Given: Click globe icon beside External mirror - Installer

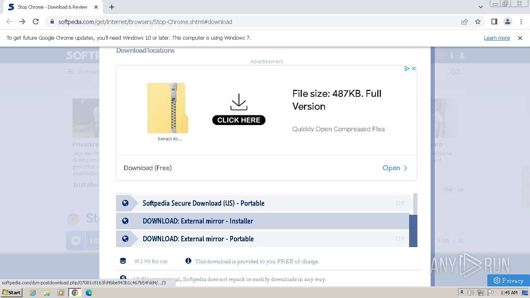Looking at the screenshot, I should [x=125, y=221].
